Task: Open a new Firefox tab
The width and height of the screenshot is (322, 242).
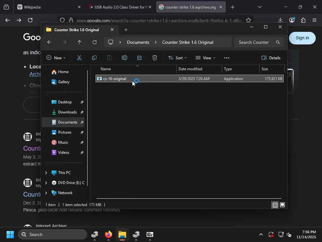Action: click(232, 7)
